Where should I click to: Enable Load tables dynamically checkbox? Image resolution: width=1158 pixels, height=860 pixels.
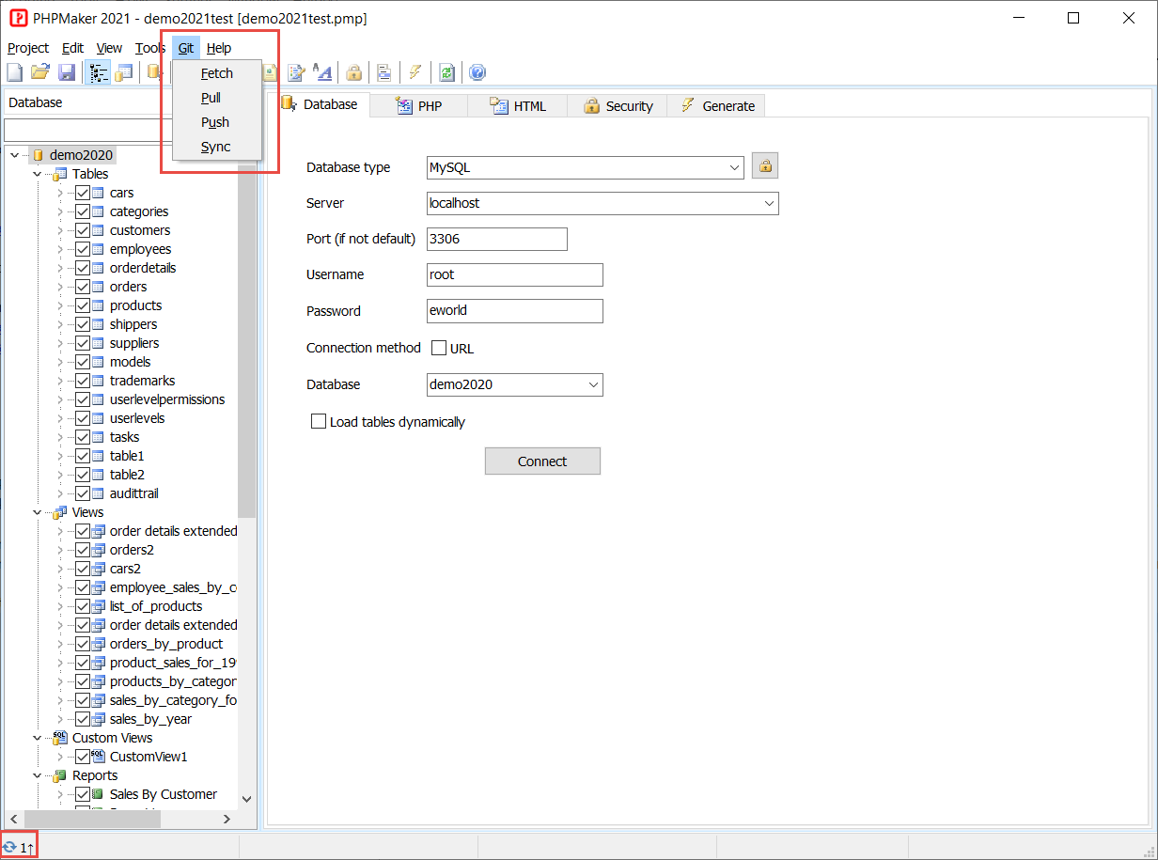coord(319,422)
